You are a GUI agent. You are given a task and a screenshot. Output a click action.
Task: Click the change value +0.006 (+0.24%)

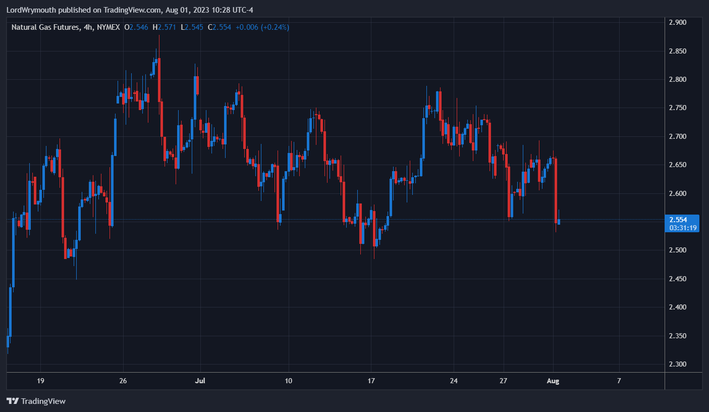[262, 27]
